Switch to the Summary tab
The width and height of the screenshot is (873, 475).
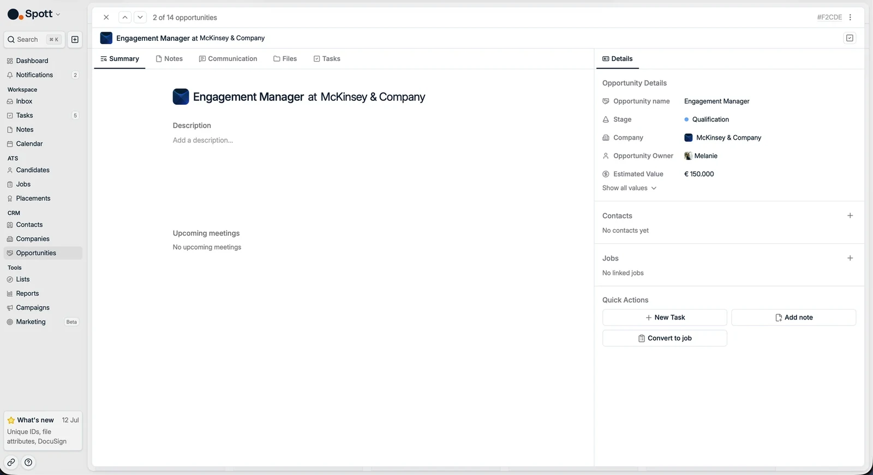[119, 59]
